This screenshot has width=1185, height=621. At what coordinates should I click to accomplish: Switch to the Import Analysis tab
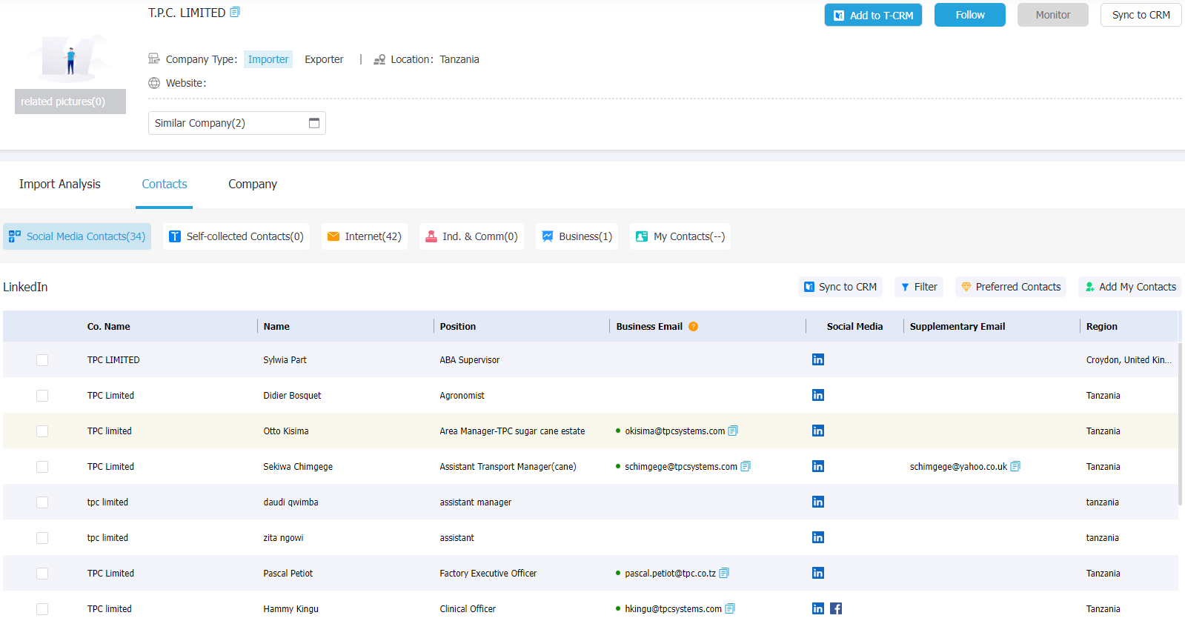60,184
